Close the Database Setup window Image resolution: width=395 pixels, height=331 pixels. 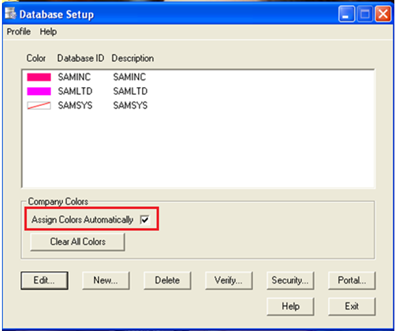coord(383,14)
